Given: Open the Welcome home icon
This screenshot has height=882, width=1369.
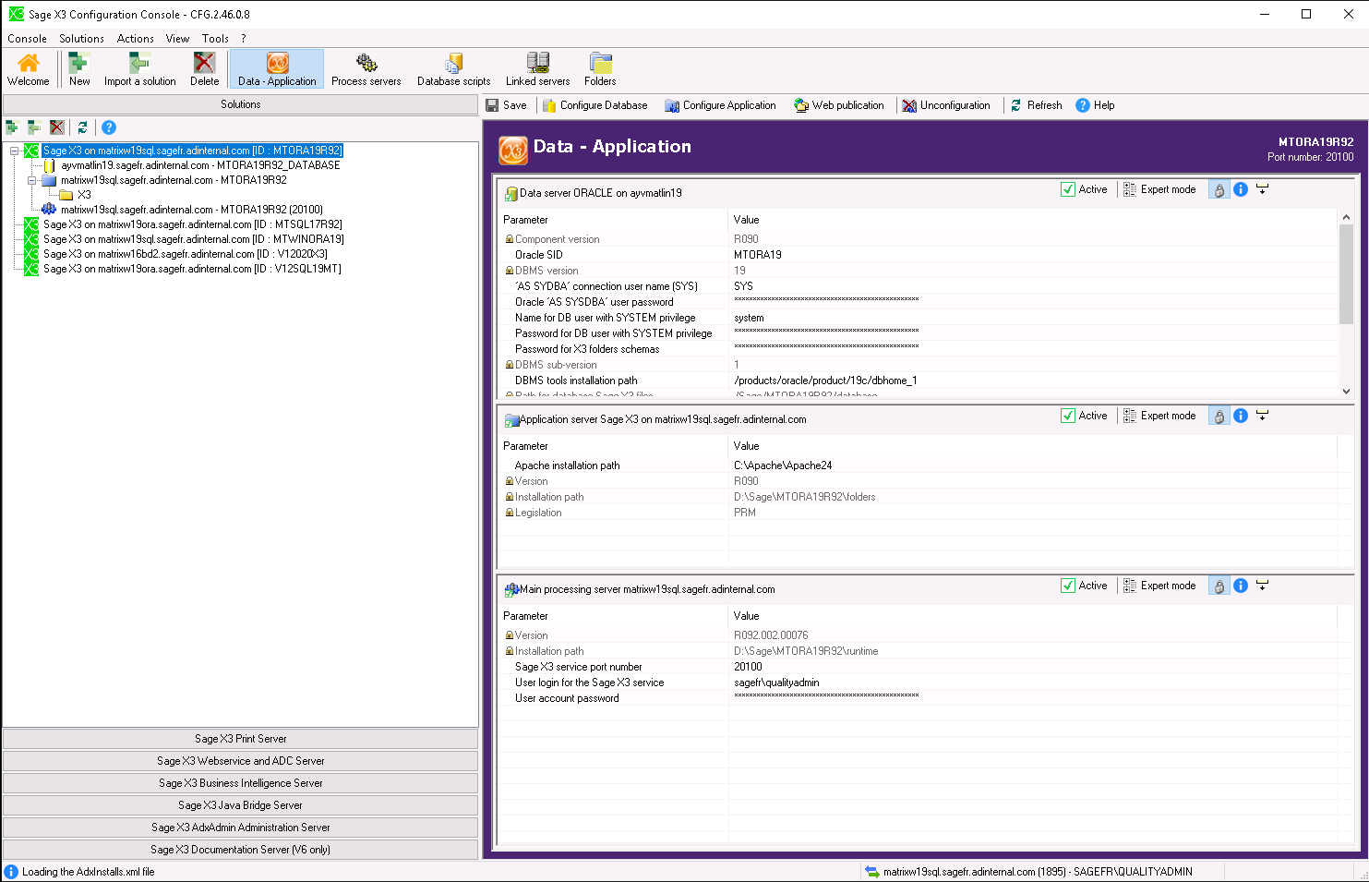Looking at the screenshot, I should (x=29, y=69).
